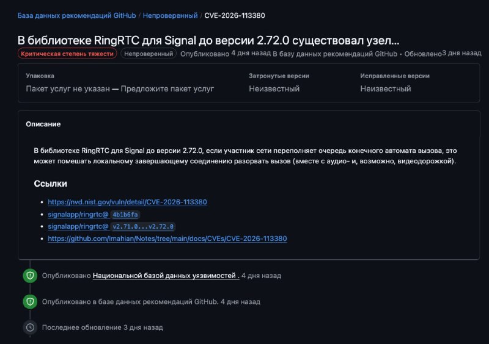Click the Непроверенный status label badge
489x344 pixels.
(x=149, y=54)
